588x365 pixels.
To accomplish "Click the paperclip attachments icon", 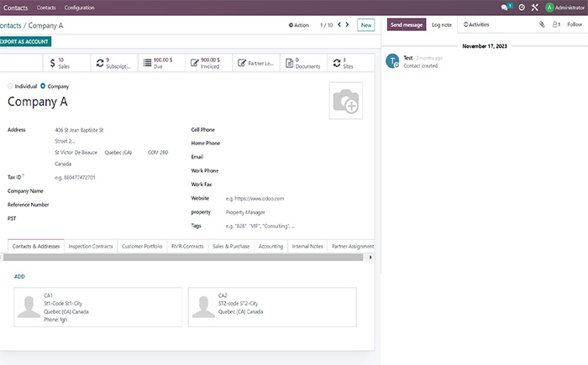I will click(x=542, y=24).
